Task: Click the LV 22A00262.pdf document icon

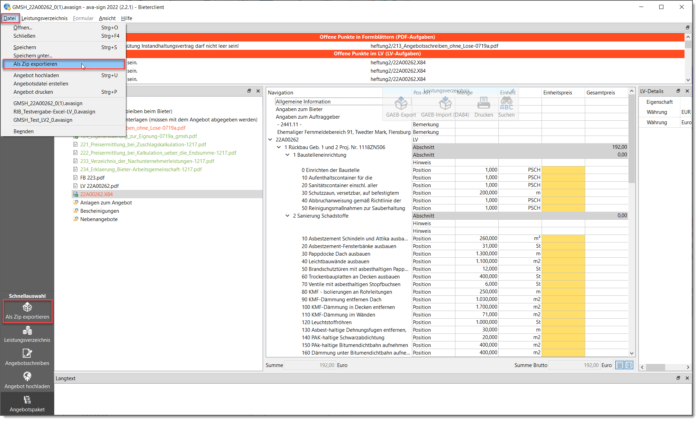Action: (75, 186)
